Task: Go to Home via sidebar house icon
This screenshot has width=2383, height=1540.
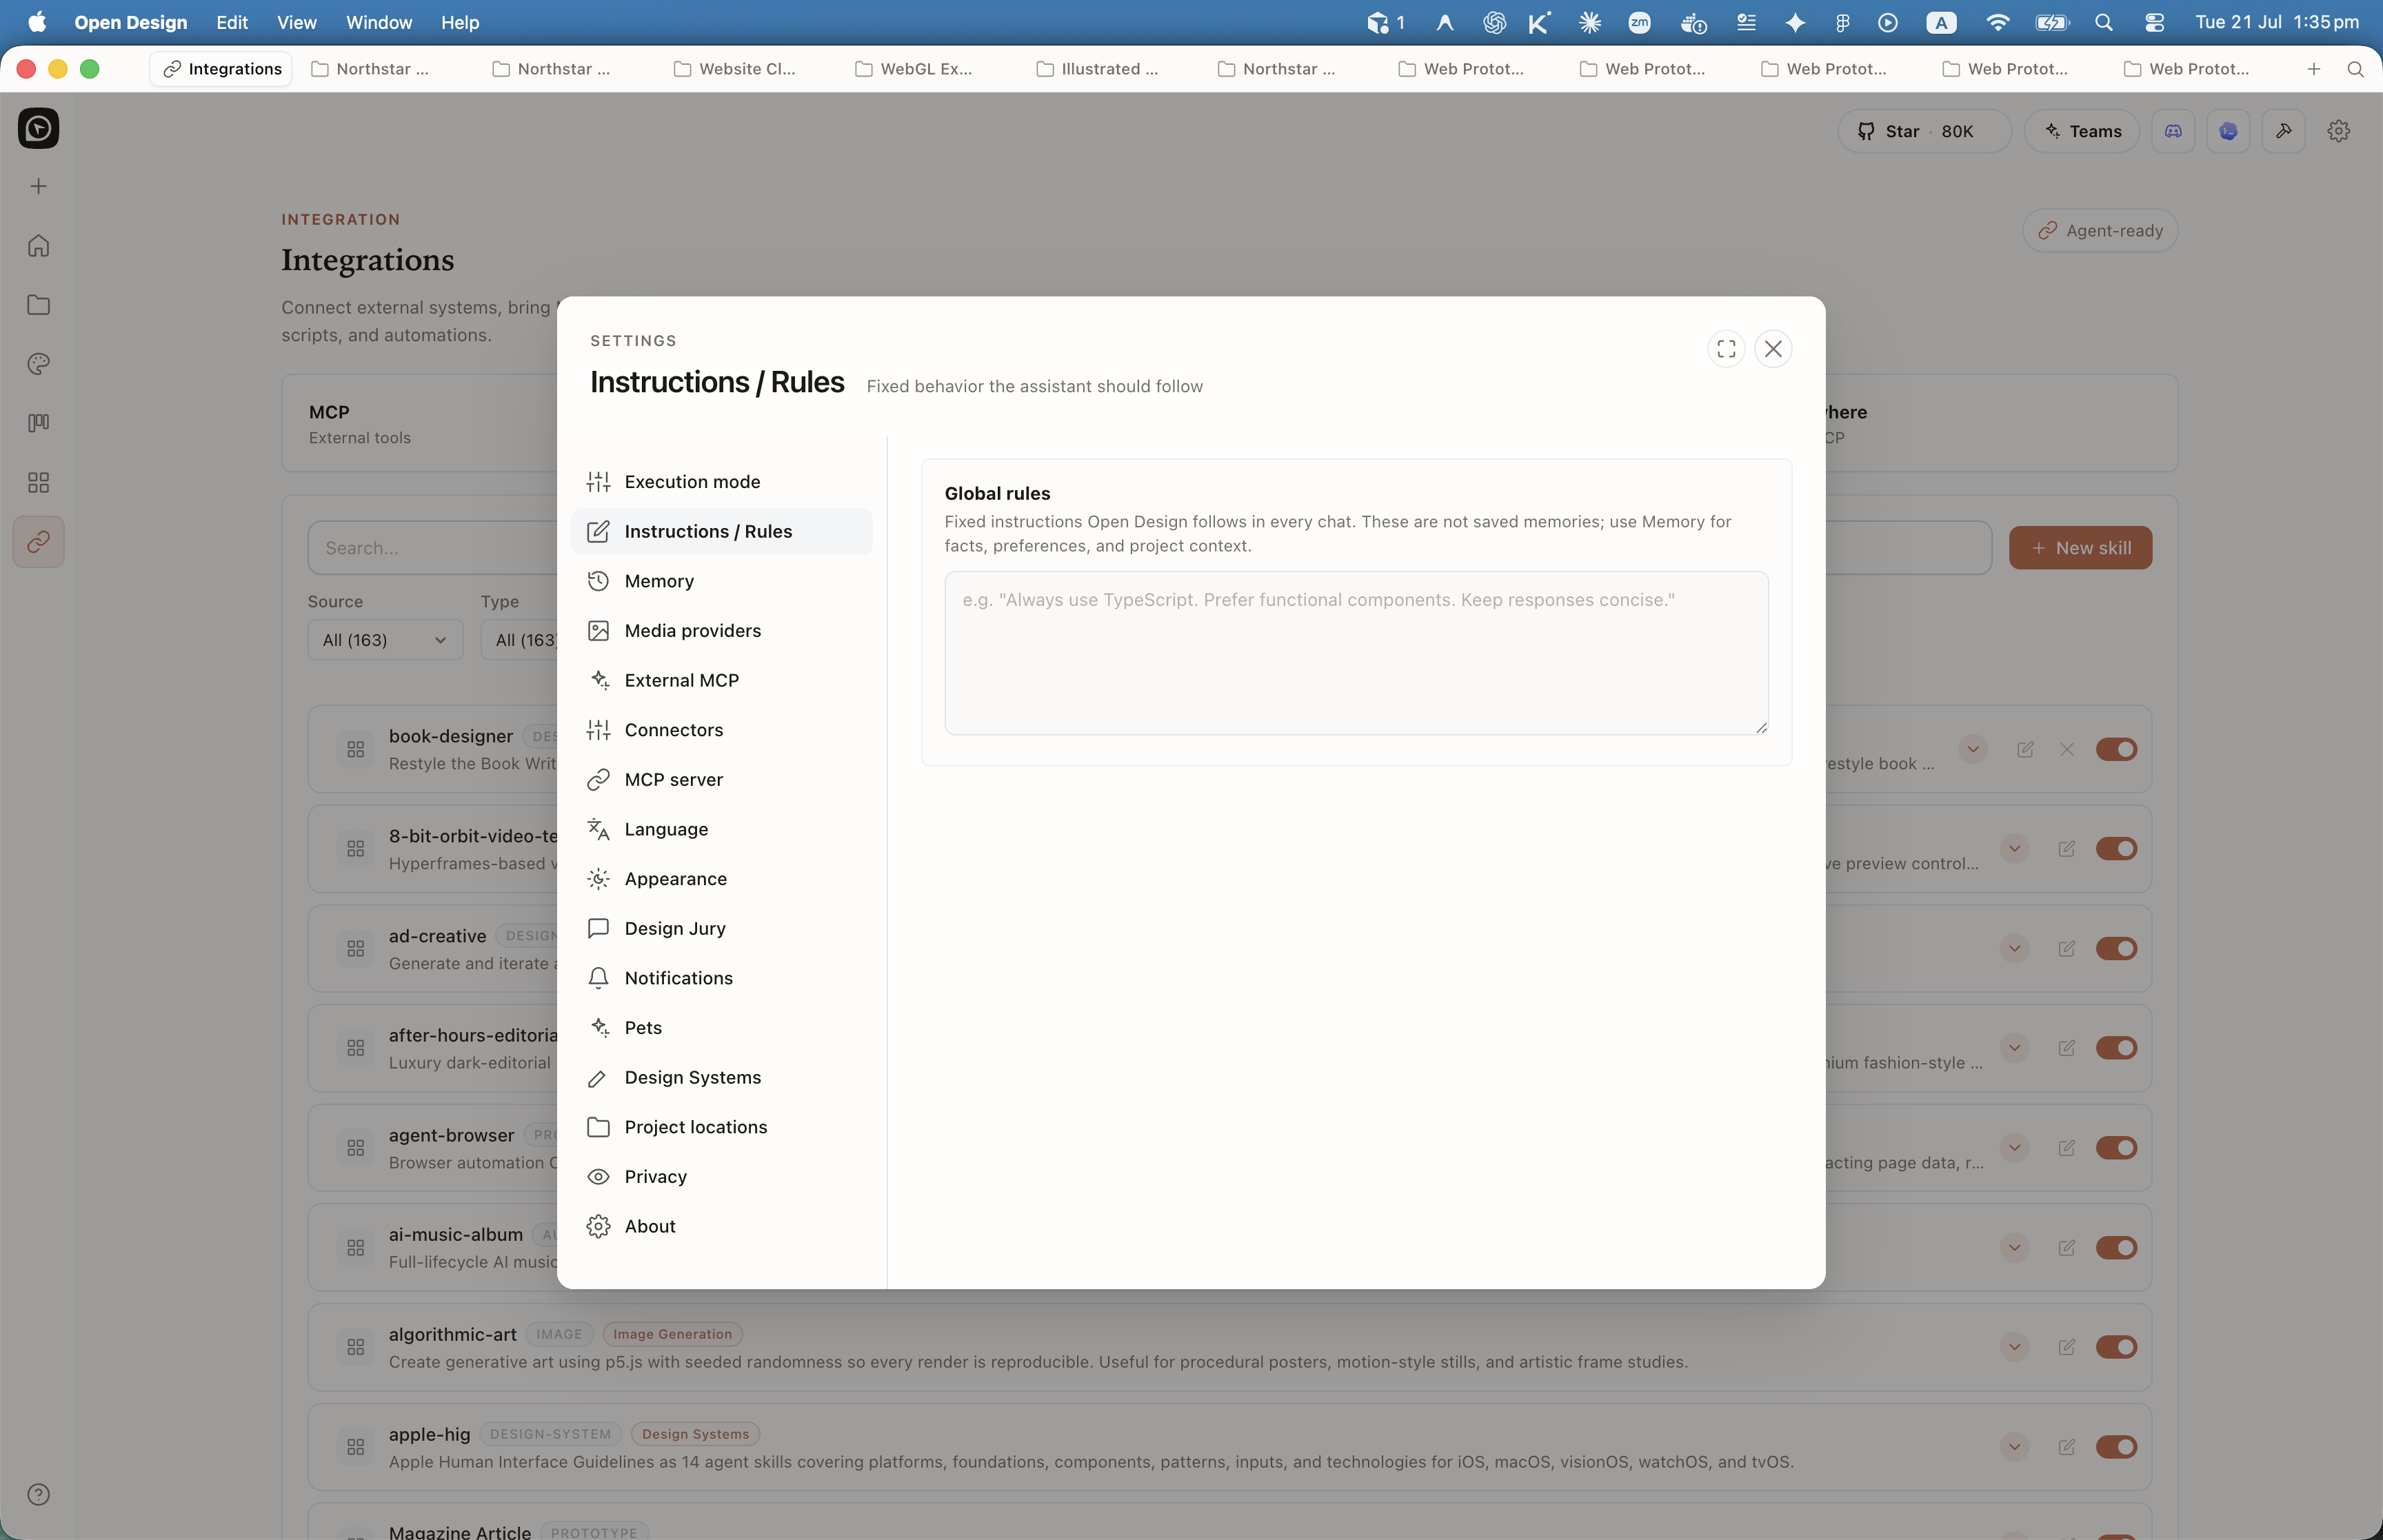Action: coord(38,246)
